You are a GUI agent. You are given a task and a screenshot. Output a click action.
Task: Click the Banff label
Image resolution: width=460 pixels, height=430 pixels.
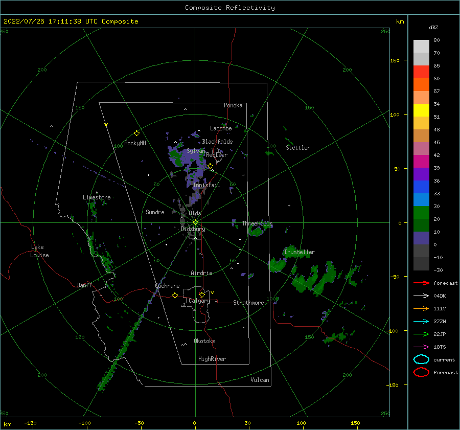[84, 285]
